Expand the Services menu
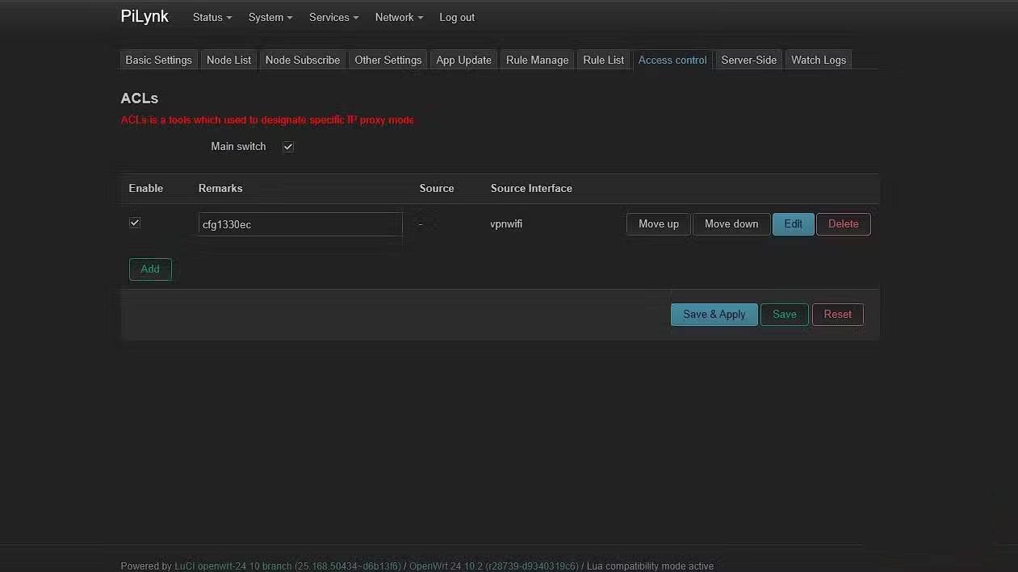This screenshot has height=572, width=1018. click(333, 17)
